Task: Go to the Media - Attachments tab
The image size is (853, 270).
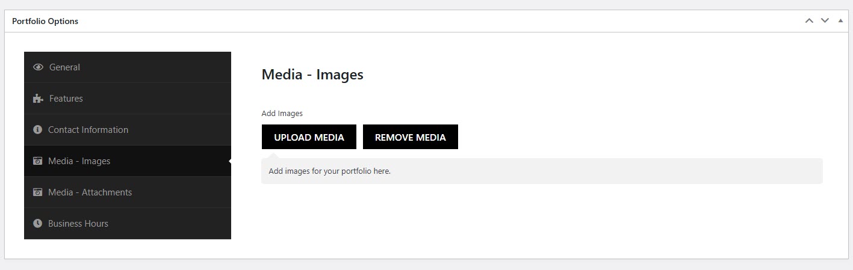Action: [90, 192]
